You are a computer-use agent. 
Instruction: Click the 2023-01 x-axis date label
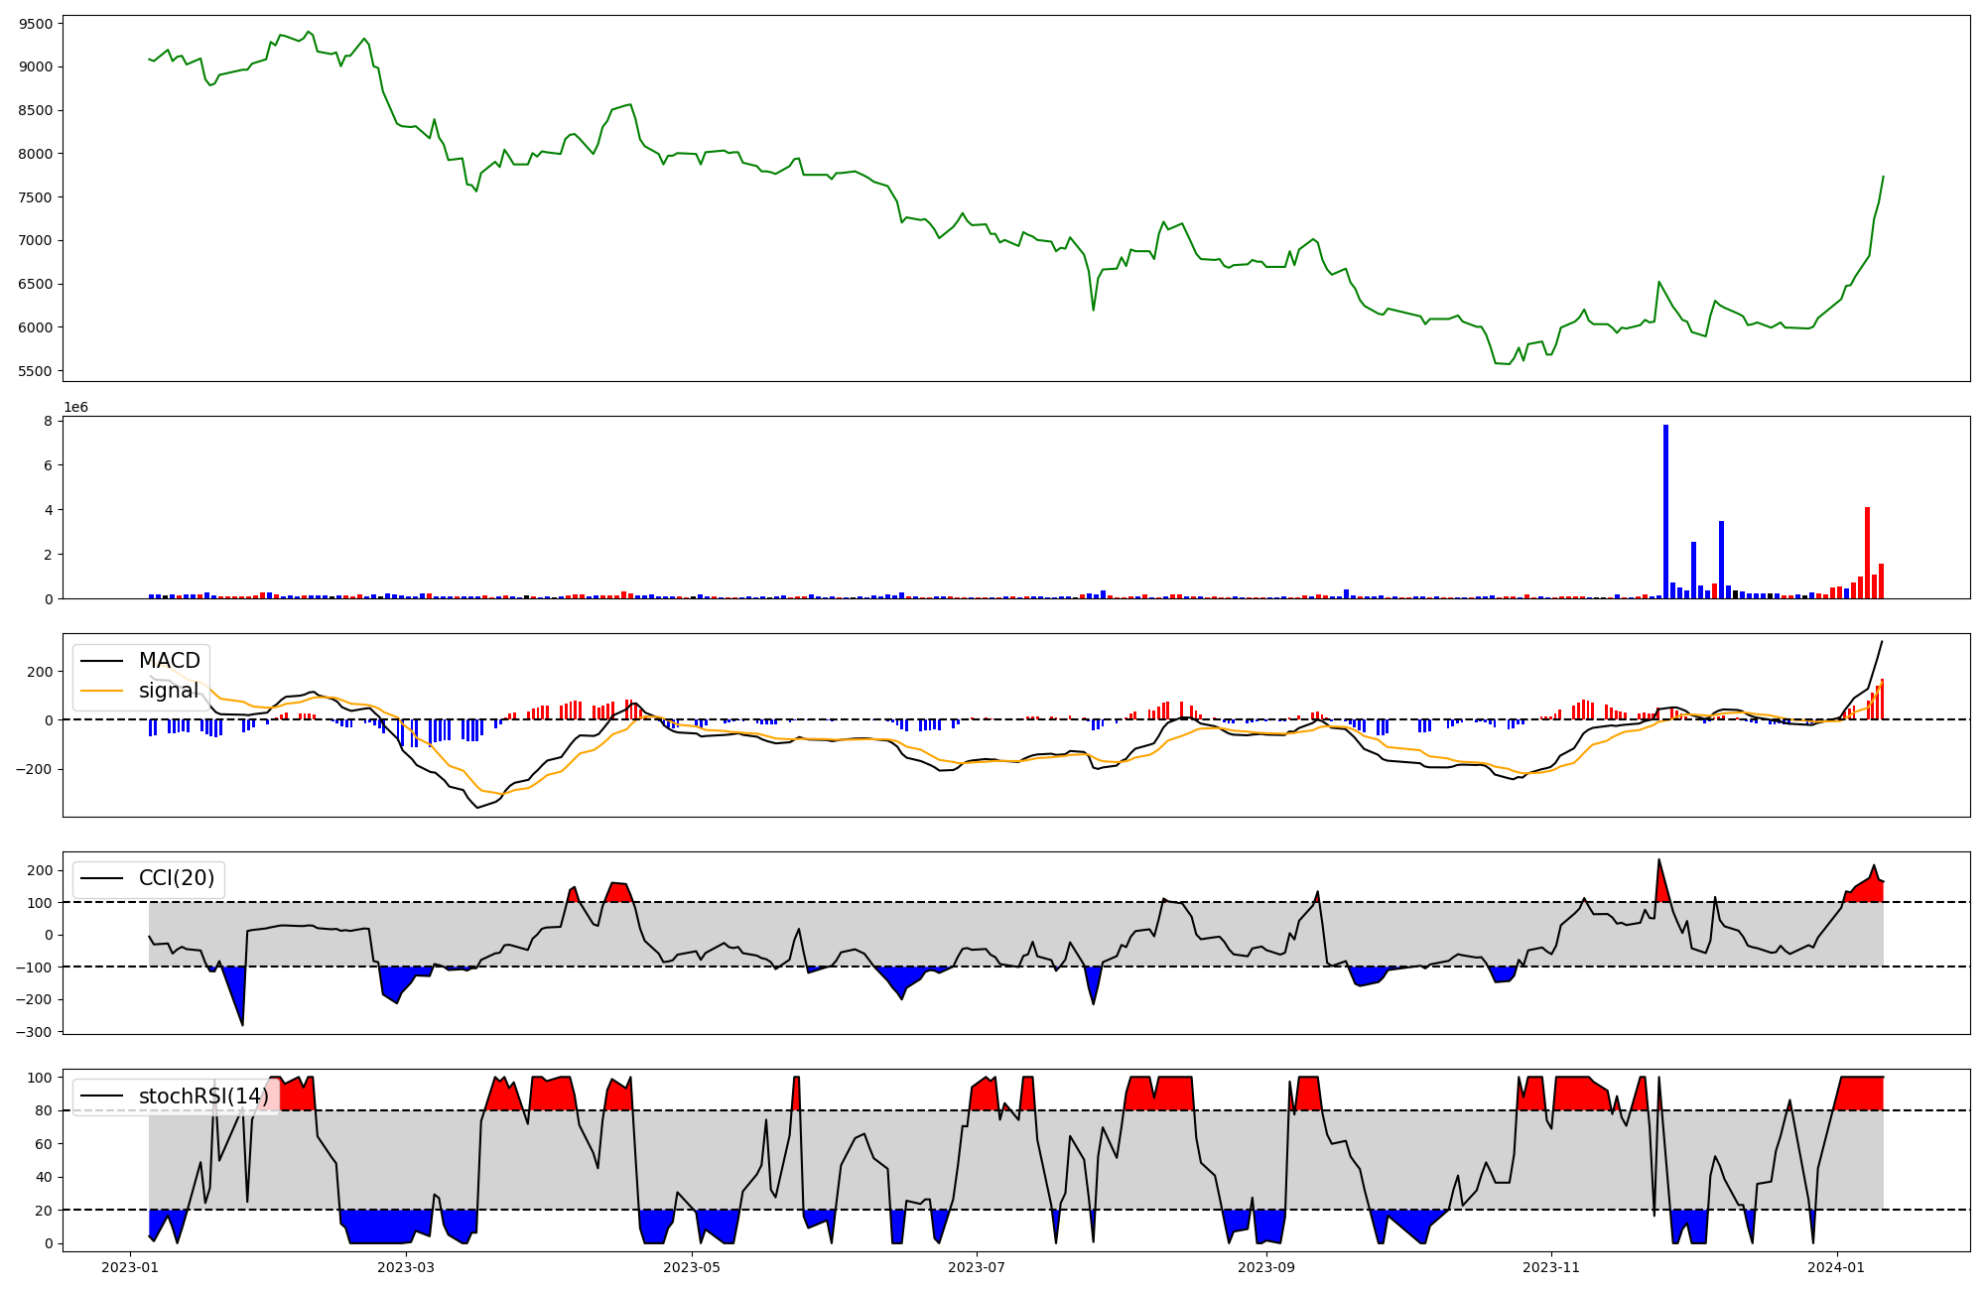click(x=131, y=1267)
